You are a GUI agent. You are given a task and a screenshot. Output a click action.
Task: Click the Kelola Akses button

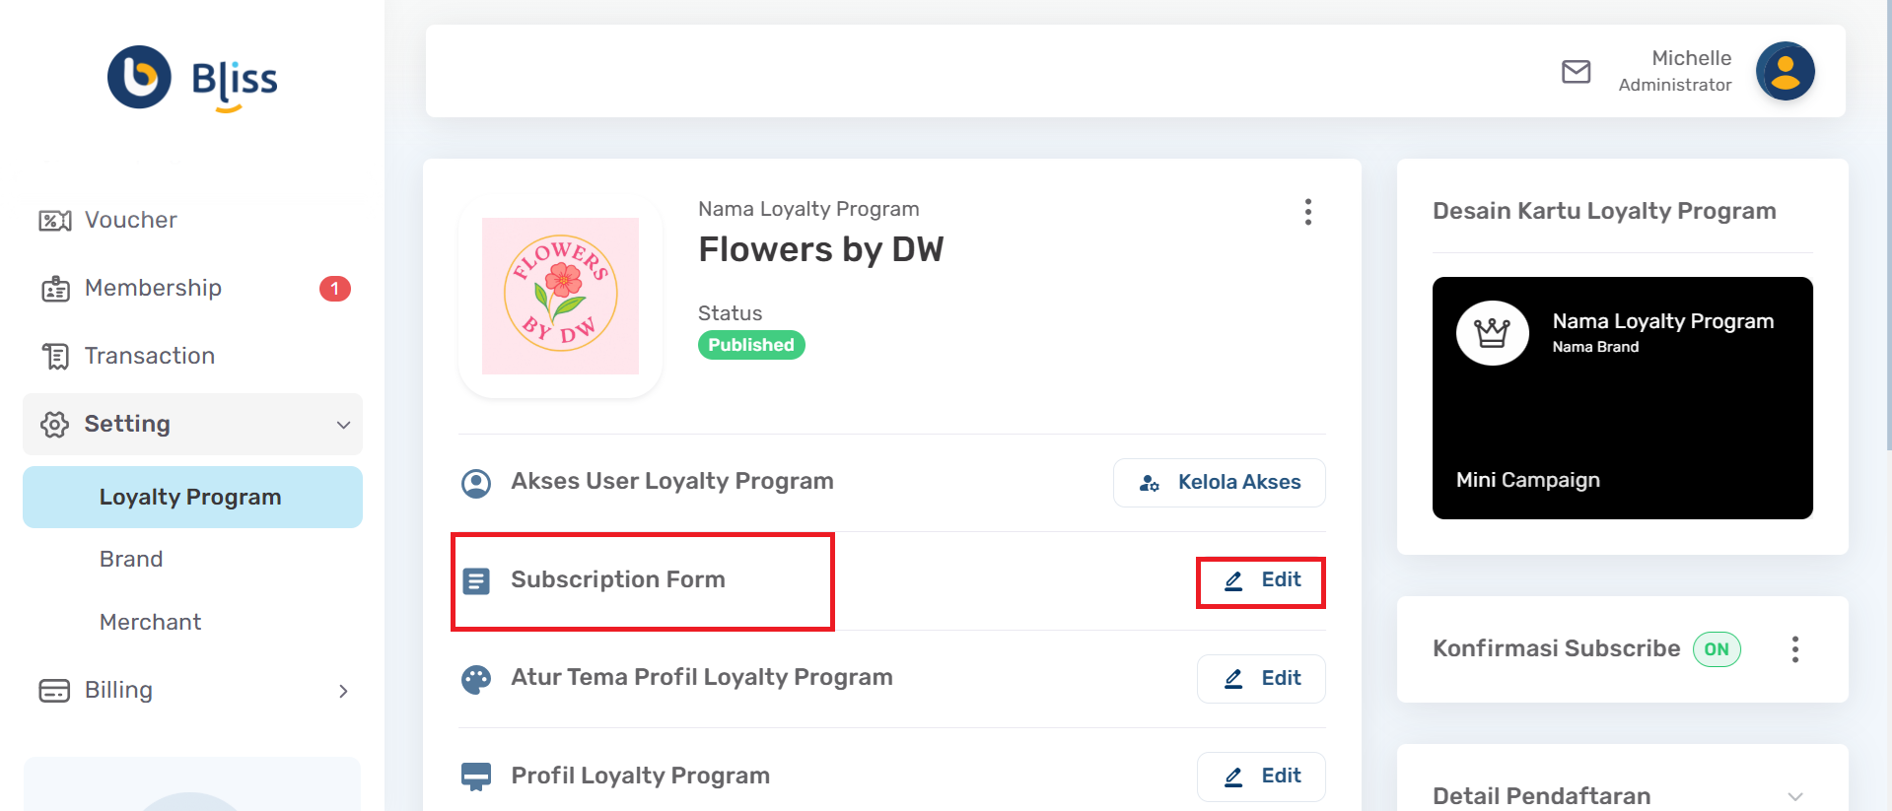coord(1219,483)
